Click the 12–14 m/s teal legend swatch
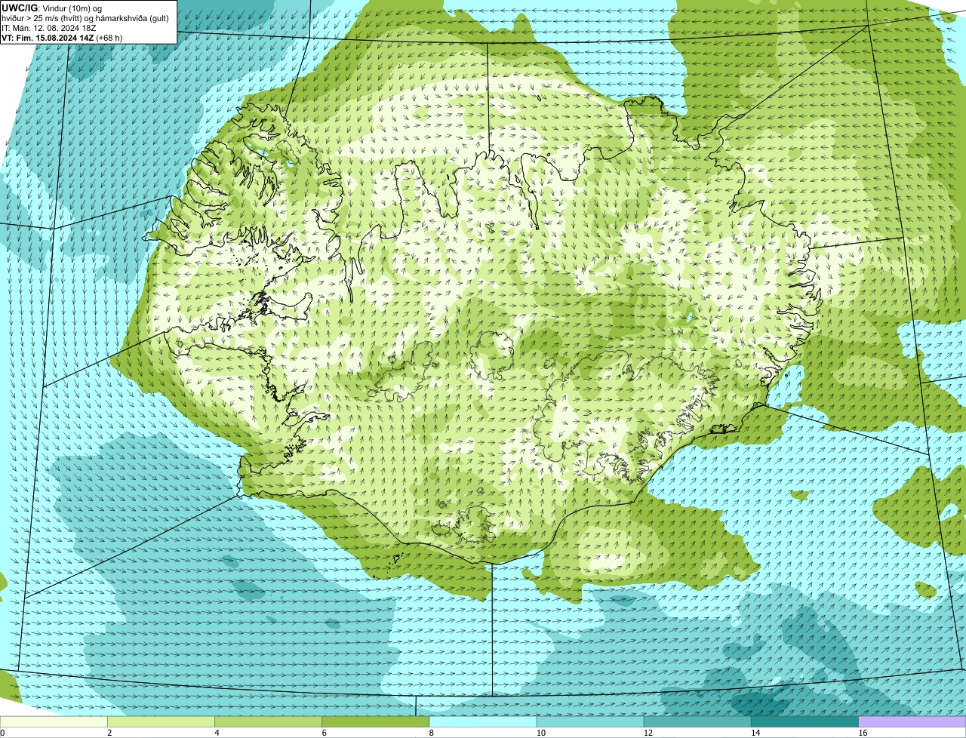Screen dimensions: 966x738 pos(697,721)
